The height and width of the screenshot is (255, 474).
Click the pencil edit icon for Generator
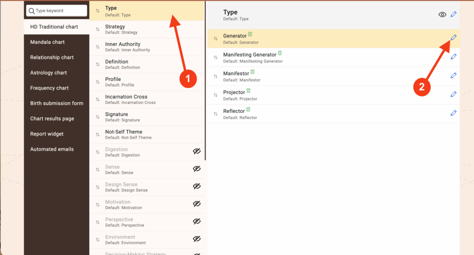[x=453, y=38]
